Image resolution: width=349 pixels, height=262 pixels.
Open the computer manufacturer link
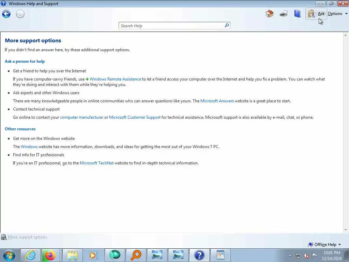point(82,117)
